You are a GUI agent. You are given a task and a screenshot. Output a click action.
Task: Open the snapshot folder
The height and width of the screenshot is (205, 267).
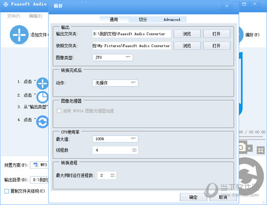pyautogui.click(x=217, y=46)
